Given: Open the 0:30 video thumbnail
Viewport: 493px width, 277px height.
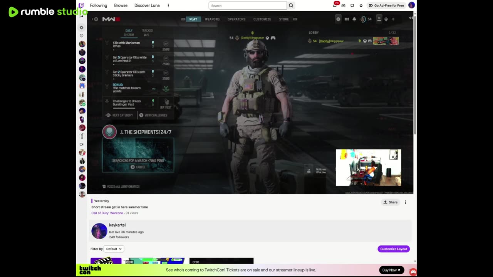Looking at the screenshot, I should [x=154, y=261].
